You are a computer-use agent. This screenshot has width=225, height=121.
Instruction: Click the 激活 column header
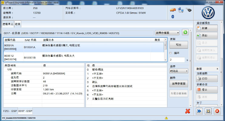point(157,40)
